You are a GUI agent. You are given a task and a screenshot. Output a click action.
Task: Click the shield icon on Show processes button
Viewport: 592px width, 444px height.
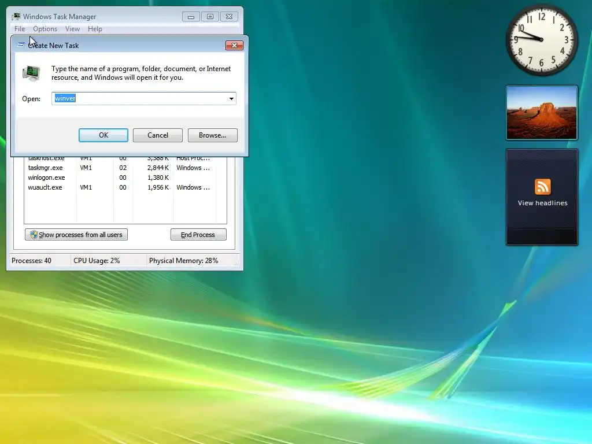34,235
